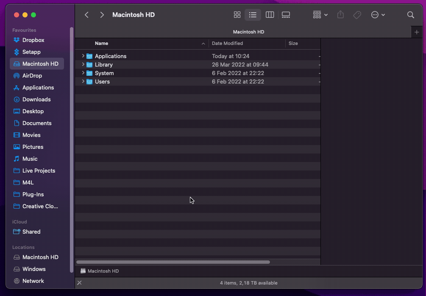Viewport: 426px width, 296px height.
Task: Open the Group By dropdown
Action: (x=320, y=15)
